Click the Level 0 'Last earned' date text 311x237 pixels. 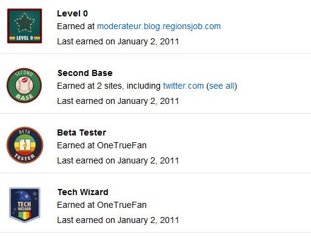click(118, 41)
